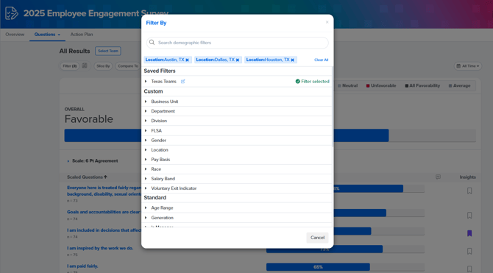The height and width of the screenshot is (273, 493).
Task: Click the survey logo icon in header
Action: (12, 13)
